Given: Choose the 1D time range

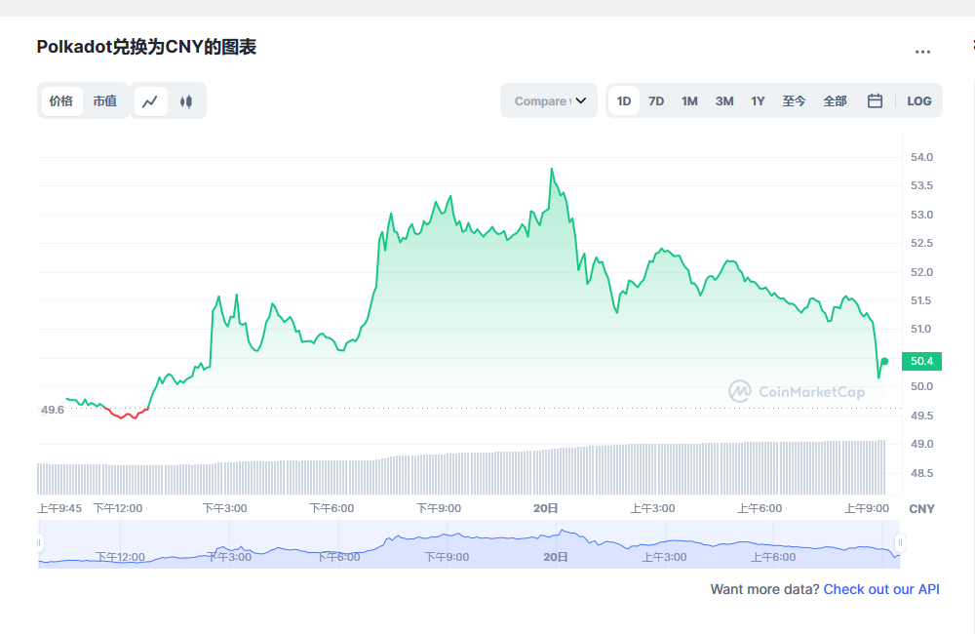Looking at the screenshot, I should [x=624, y=101].
